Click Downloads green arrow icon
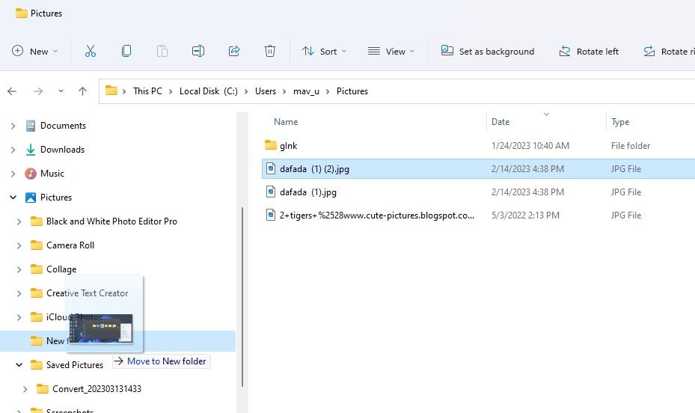The image size is (695, 413). click(x=30, y=150)
